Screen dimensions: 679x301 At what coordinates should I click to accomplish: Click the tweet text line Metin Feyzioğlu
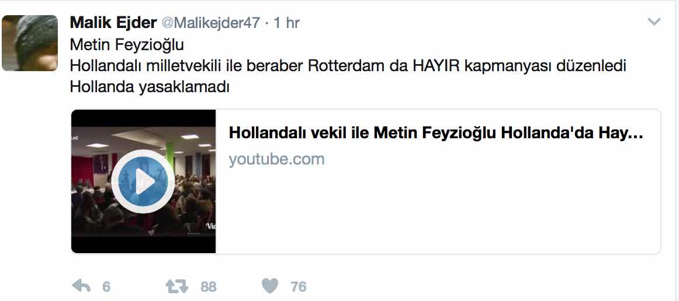click(127, 44)
